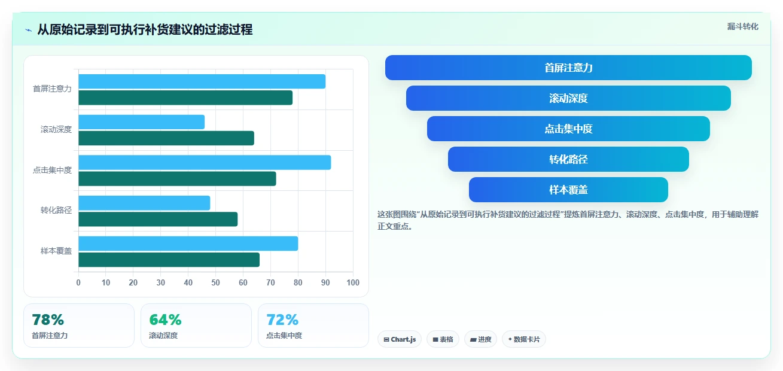Screen dimensions: 783x371
Task: Click the light blue bar for 样本覆盖
Action: pos(188,244)
